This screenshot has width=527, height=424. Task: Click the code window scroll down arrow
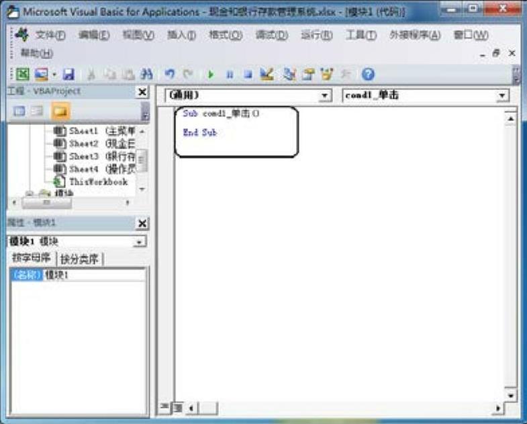click(510, 396)
